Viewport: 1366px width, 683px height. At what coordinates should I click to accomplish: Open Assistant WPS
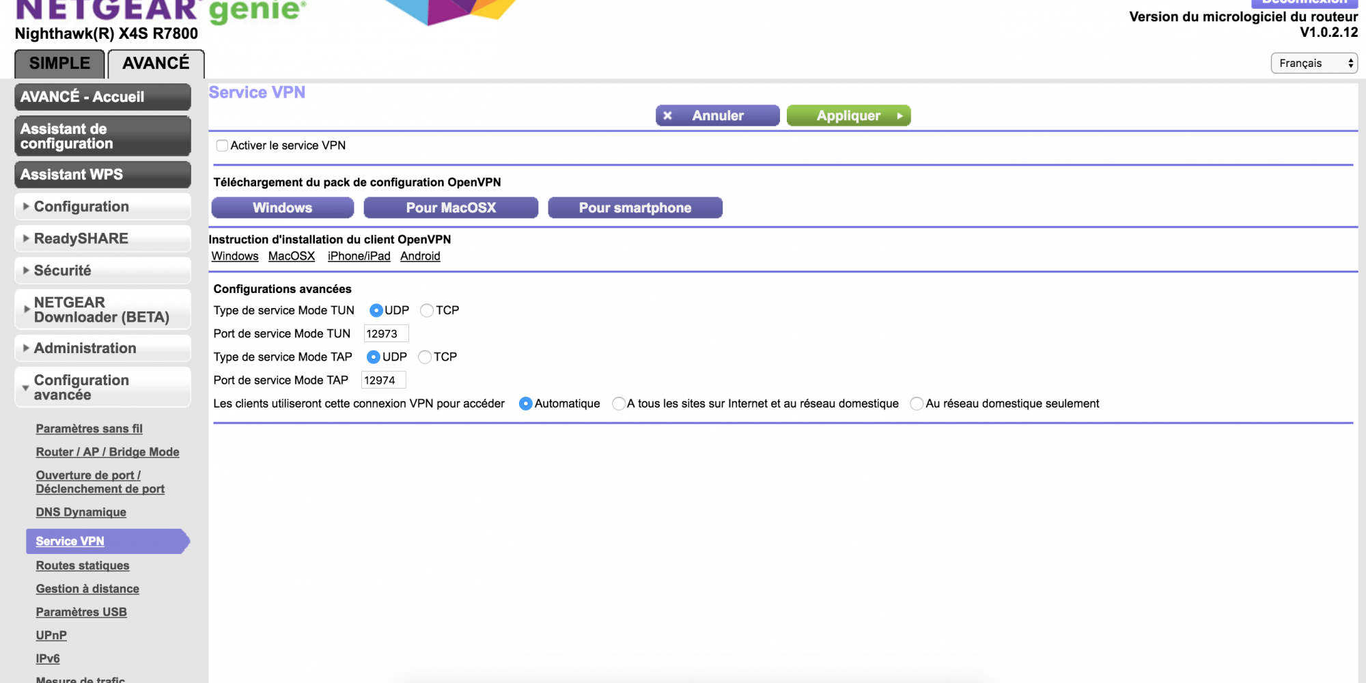point(102,175)
